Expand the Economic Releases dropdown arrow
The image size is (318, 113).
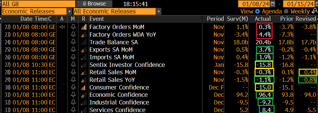pyautogui.click(x=70, y=12)
